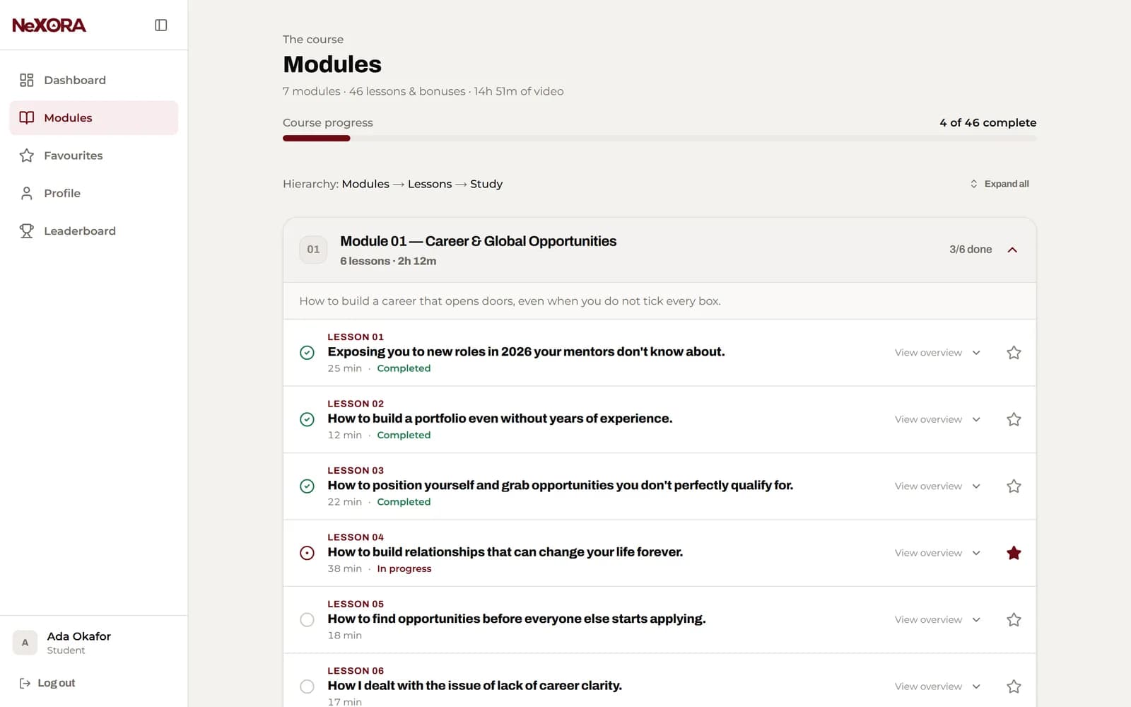Star Lesson 05 as favourite
Image resolution: width=1131 pixels, height=707 pixels.
tap(1014, 619)
